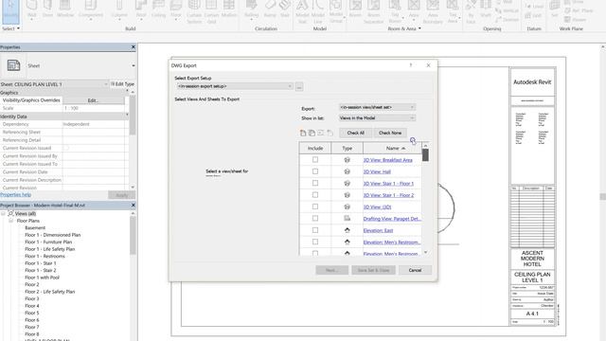Viewport: 606px width, 341px height.
Task: Click the Rename Set icon in DWG Export
Action: coord(321,133)
